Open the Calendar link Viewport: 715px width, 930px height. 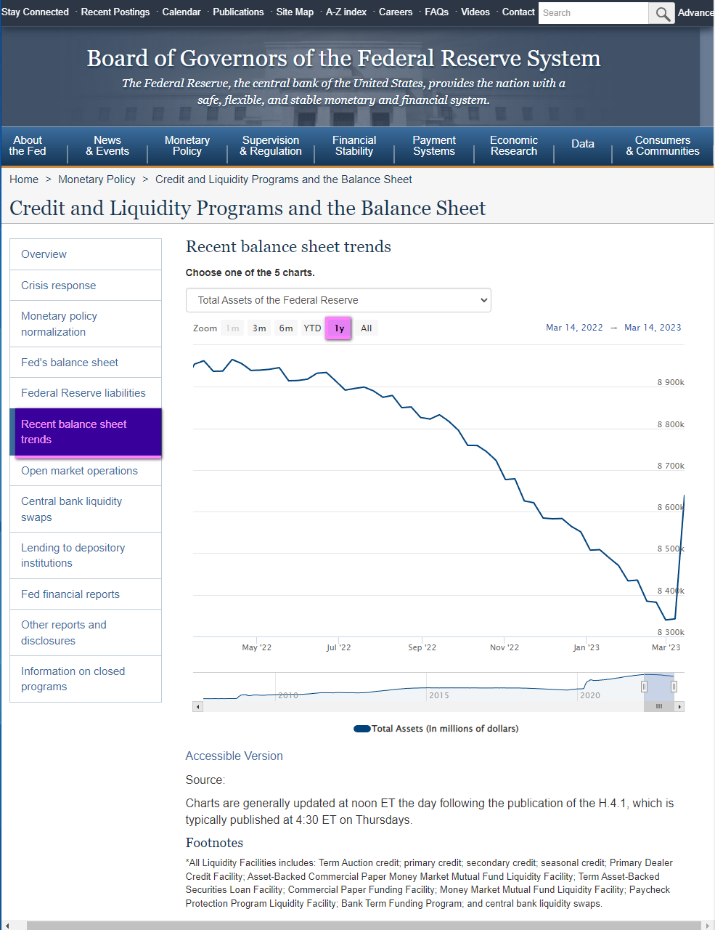click(x=181, y=12)
